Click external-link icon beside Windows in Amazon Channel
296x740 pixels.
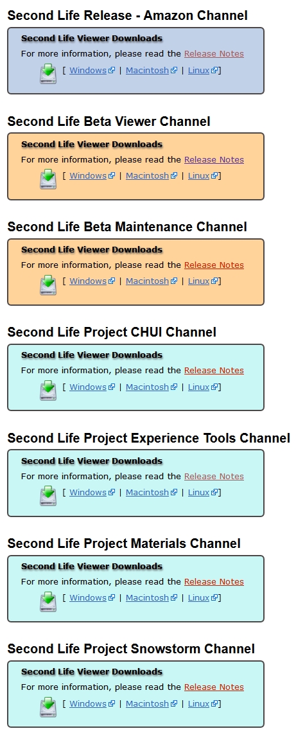[112, 70]
